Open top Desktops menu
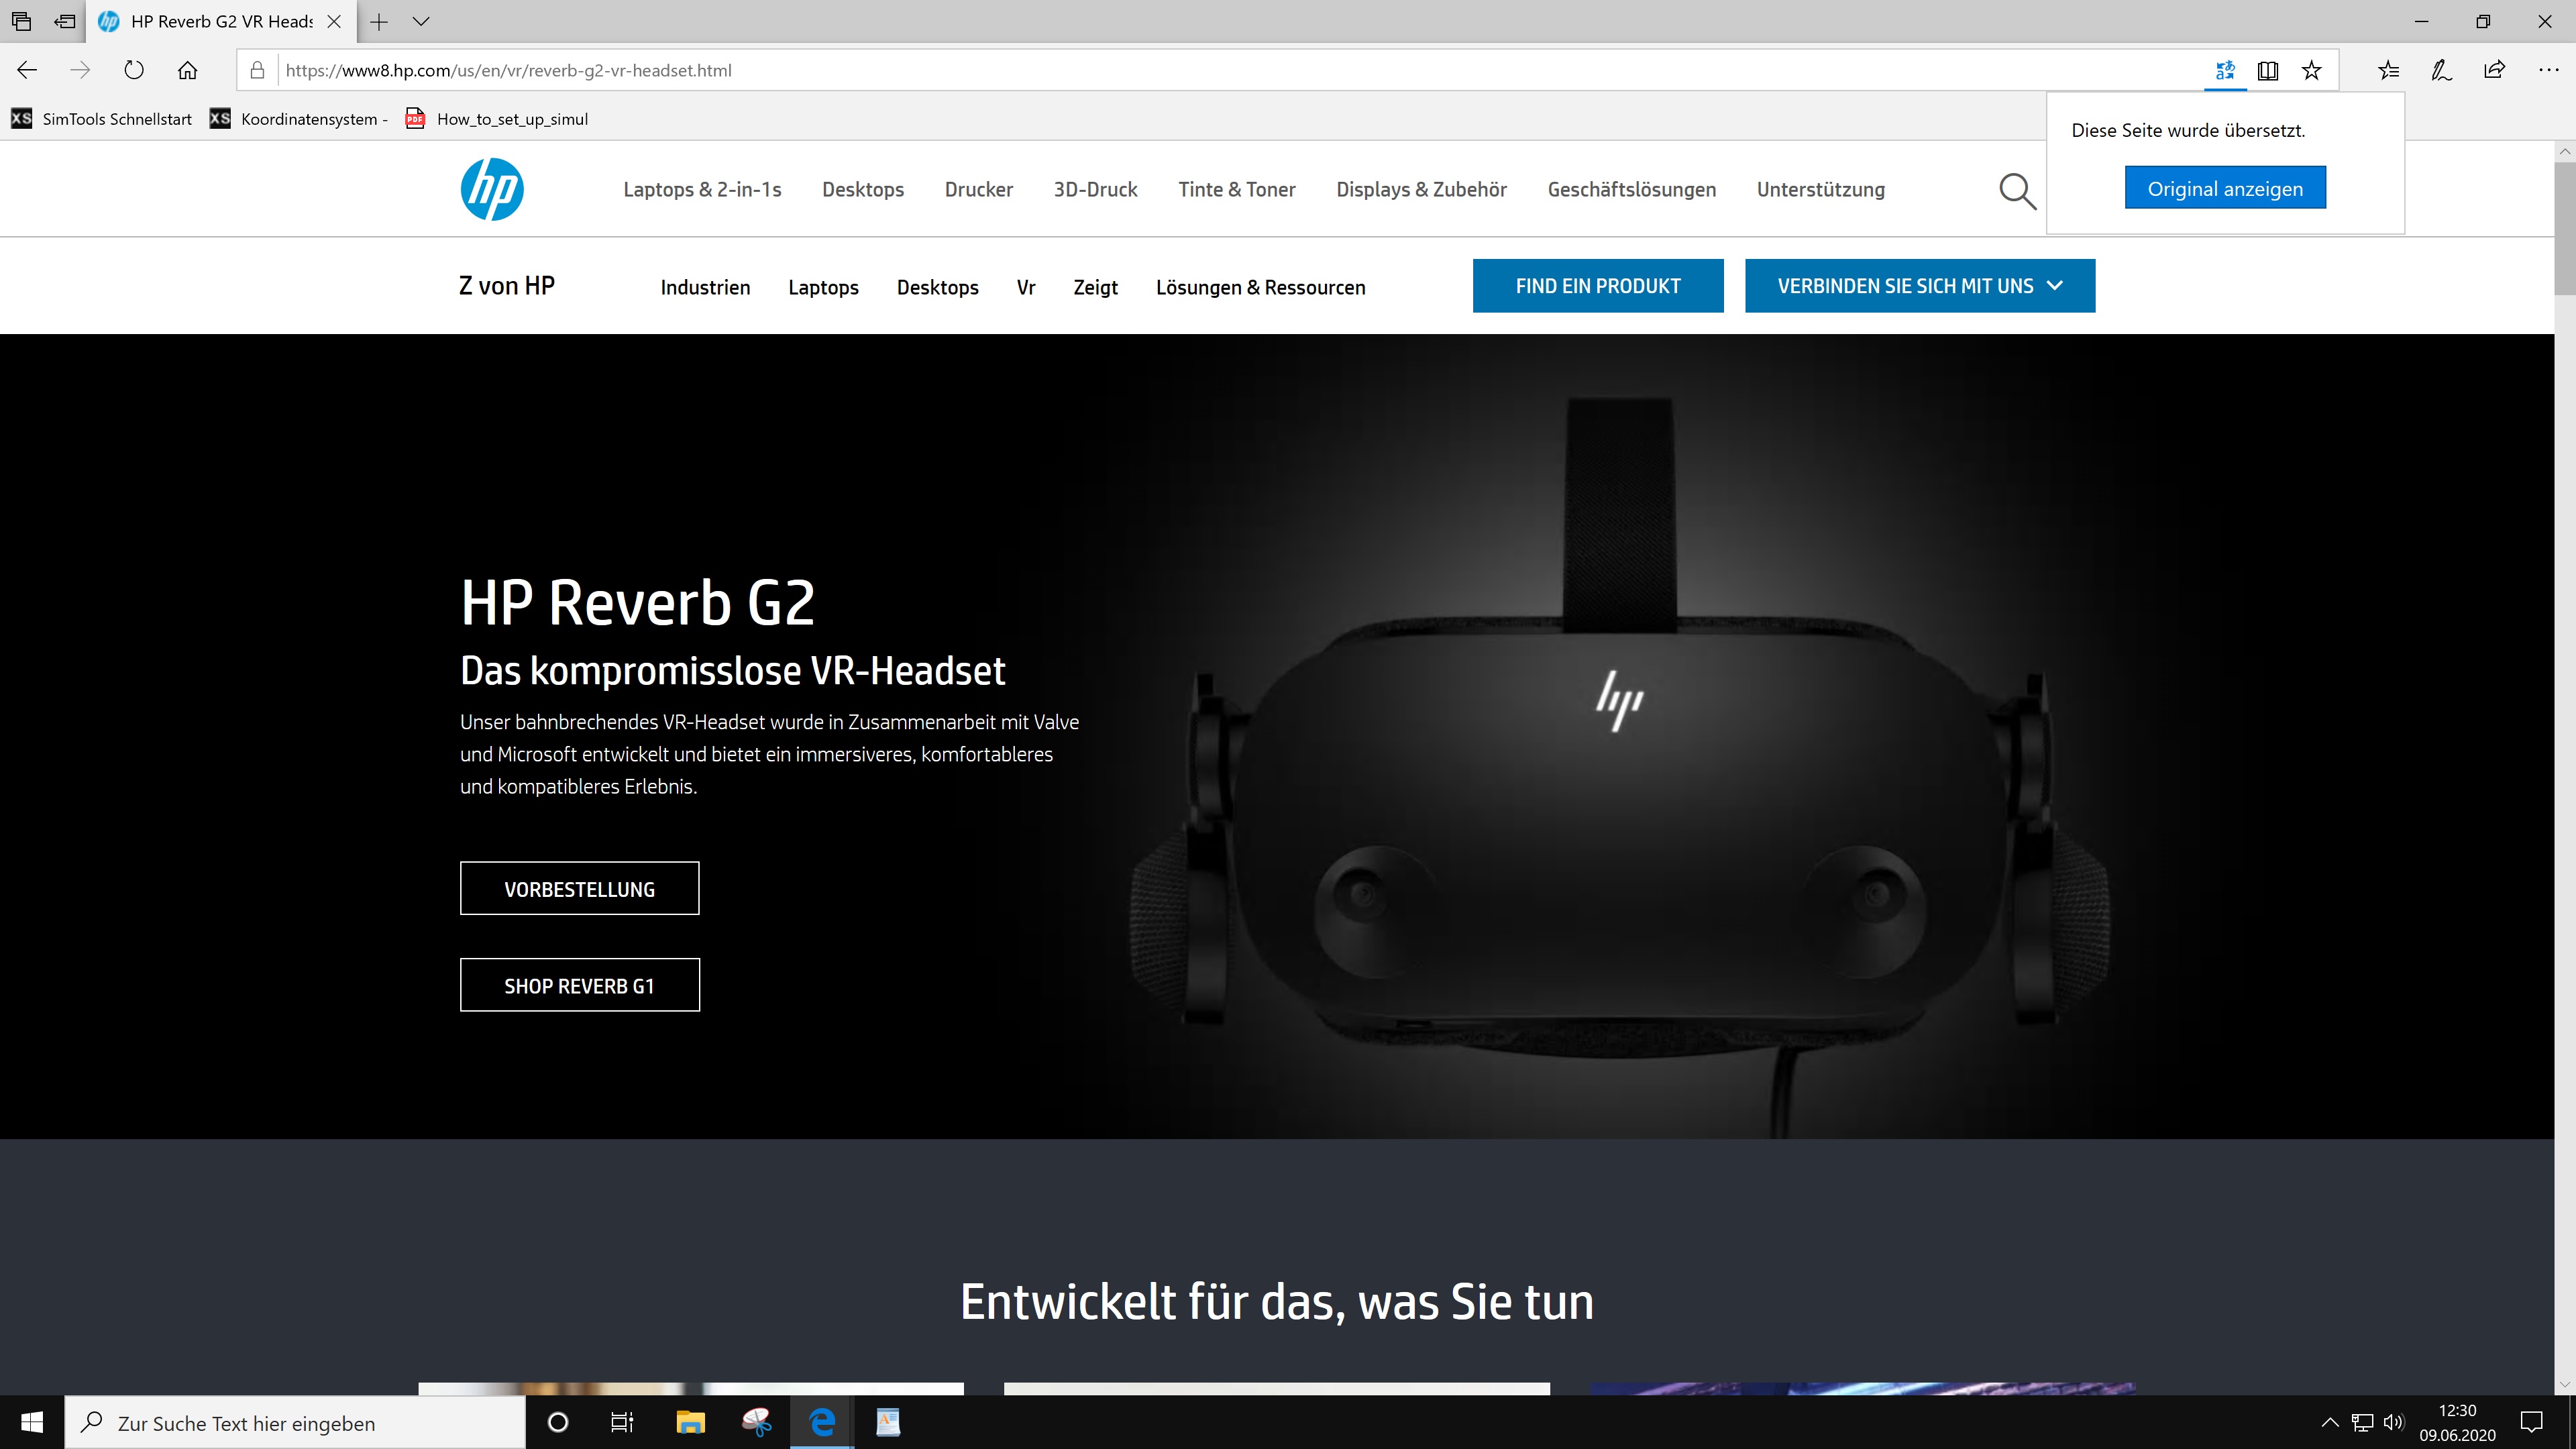The height and width of the screenshot is (1449, 2576). 862,189
